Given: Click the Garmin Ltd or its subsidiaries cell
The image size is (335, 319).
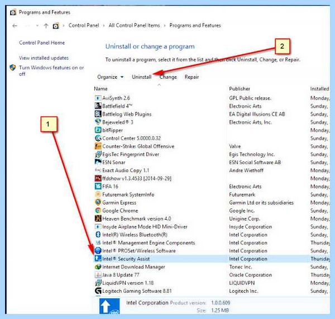Looking at the screenshot, I should click(261, 202).
